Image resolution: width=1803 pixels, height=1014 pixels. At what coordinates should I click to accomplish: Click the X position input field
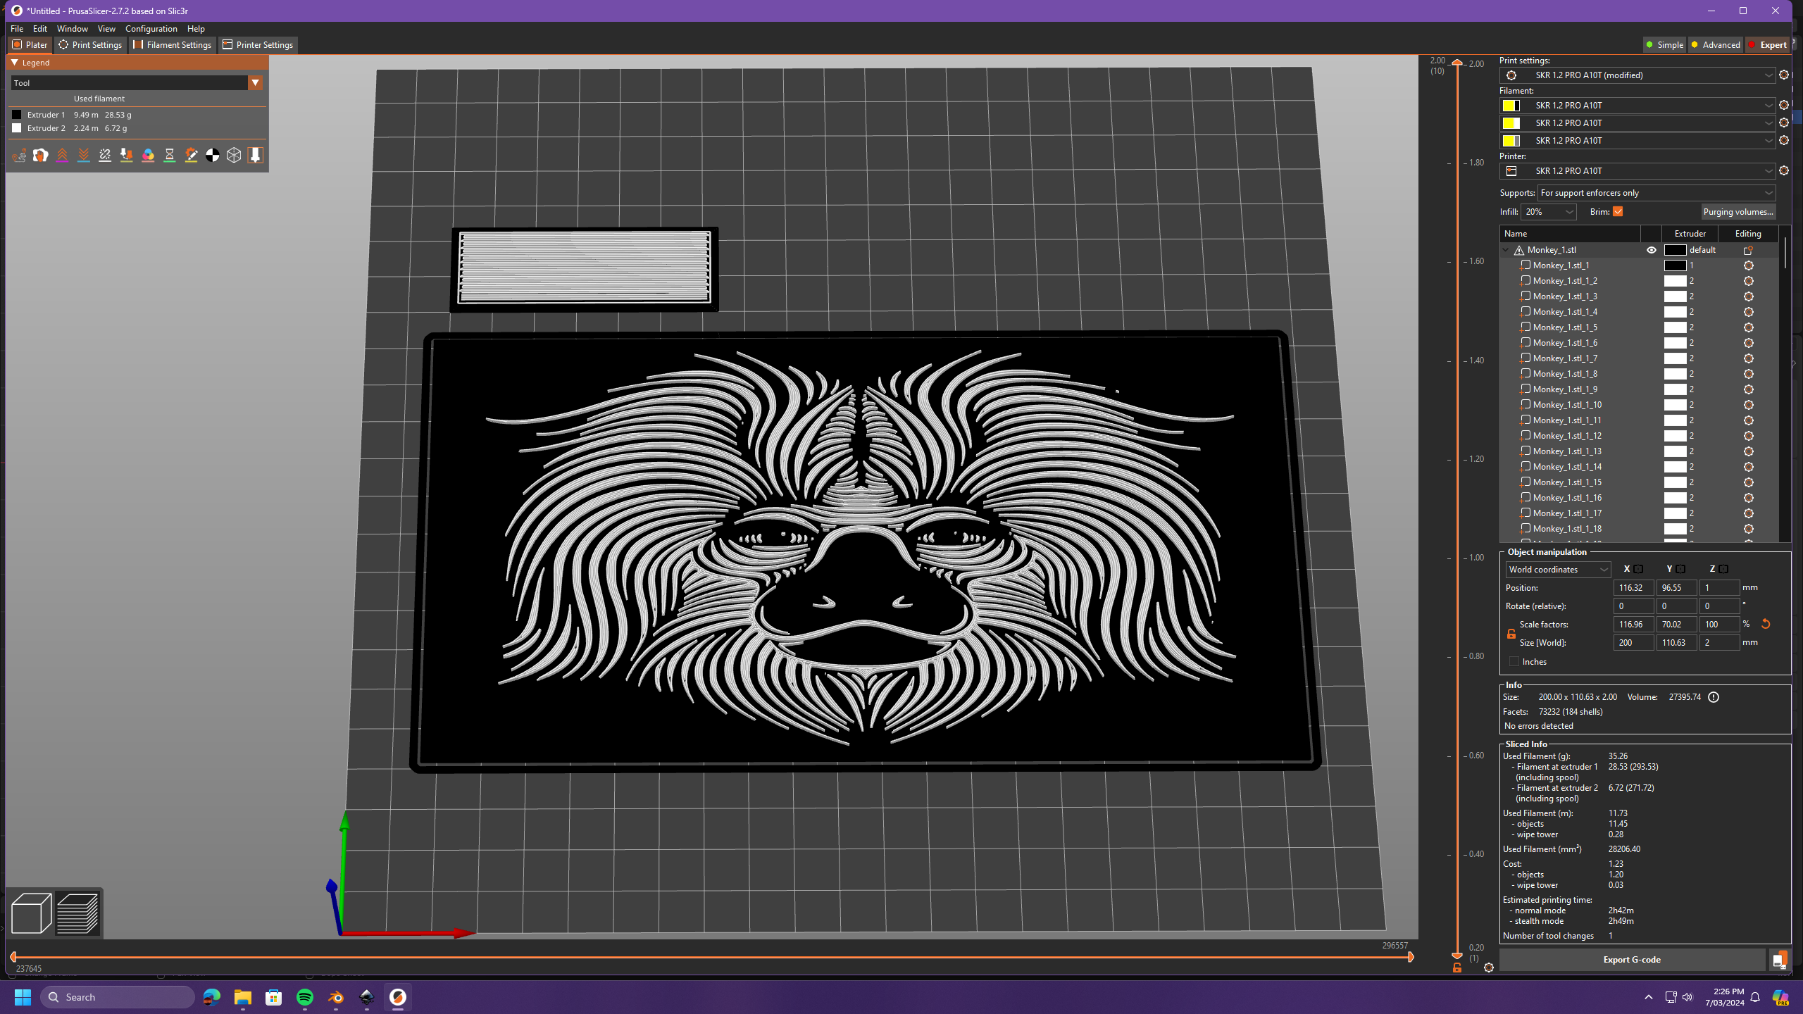[1633, 587]
